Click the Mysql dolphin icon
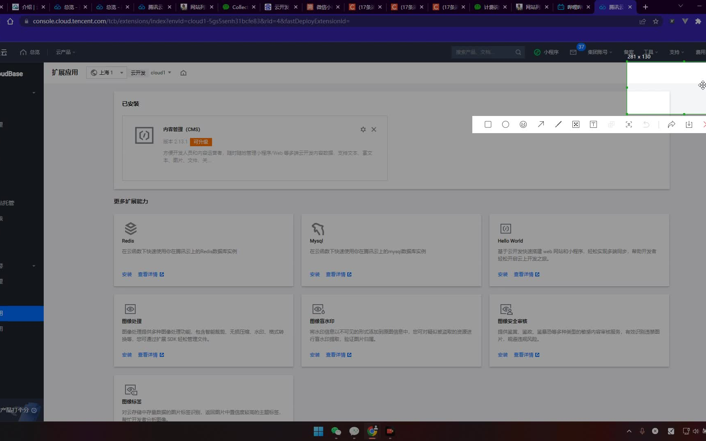Screen dimensions: 706x441 coord(318,229)
